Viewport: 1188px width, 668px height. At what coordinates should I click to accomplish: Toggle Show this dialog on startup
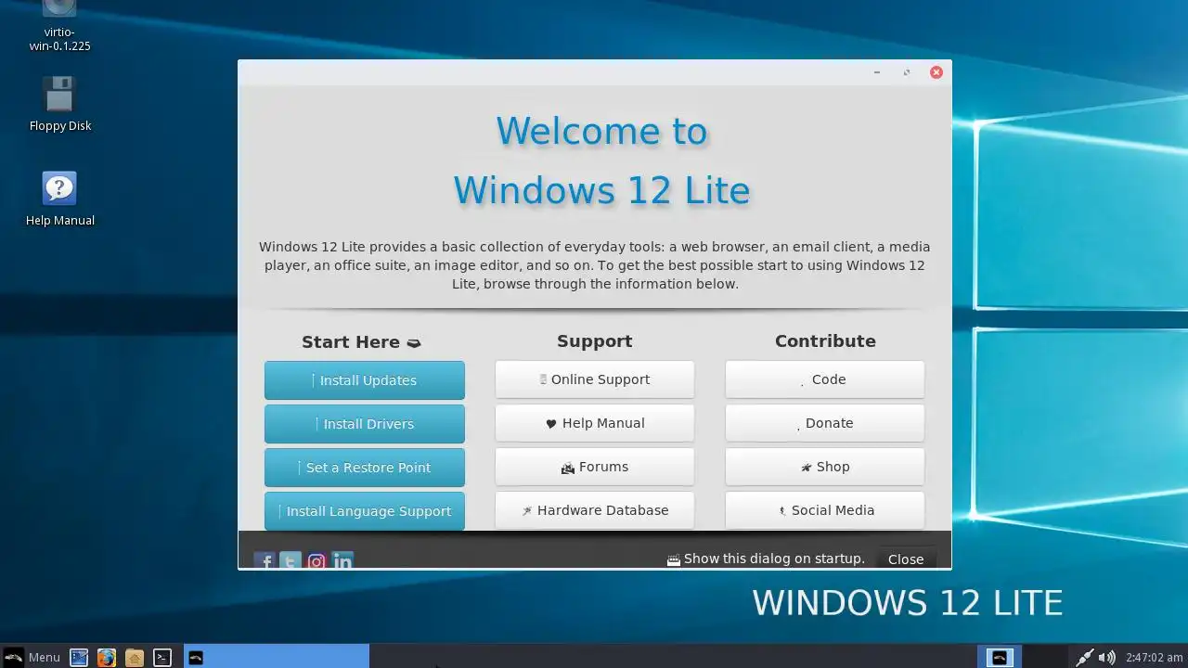[766, 559]
